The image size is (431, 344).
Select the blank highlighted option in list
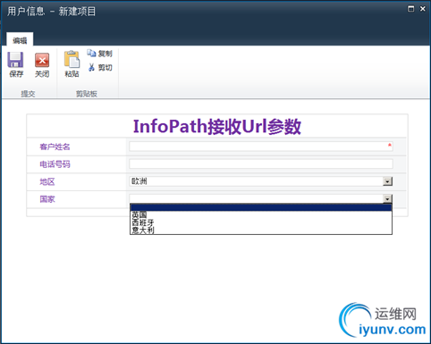261,207
